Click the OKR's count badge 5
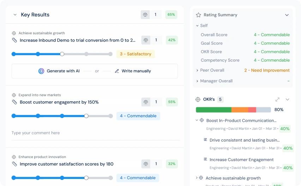301x186 pixels. click(220, 100)
